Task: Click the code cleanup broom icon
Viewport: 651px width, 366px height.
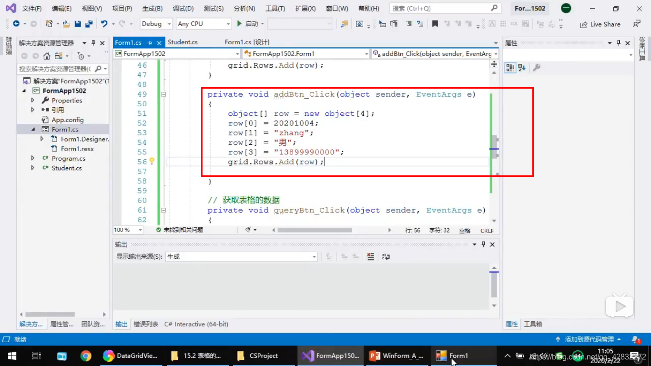Action: (x=248, y=230)
